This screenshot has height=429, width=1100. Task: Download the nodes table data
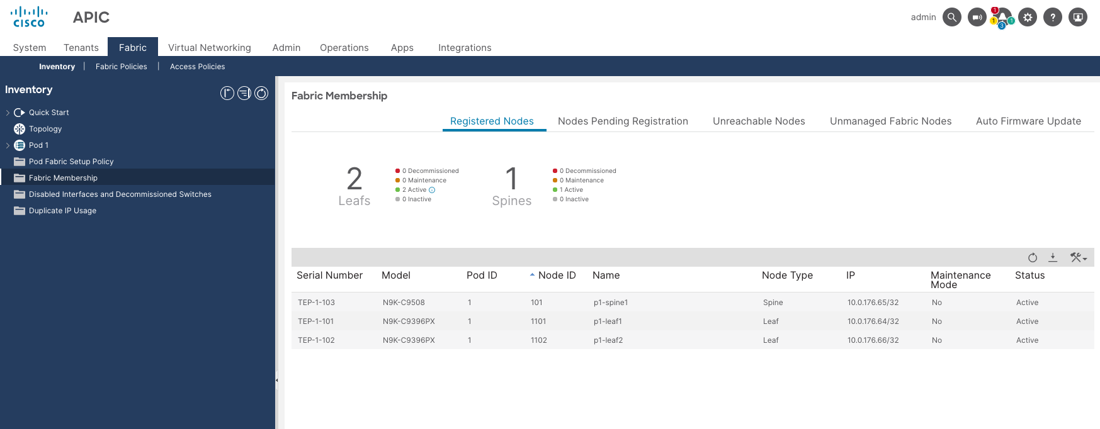[1053, 257]
